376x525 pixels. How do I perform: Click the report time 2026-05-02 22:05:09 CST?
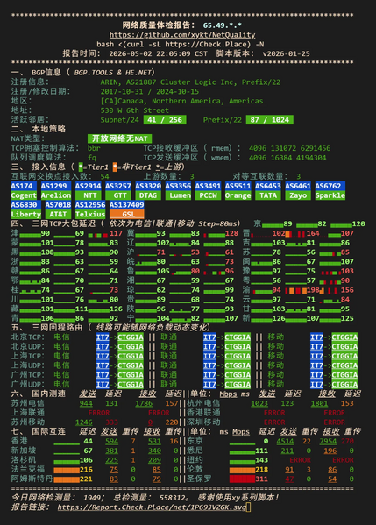tap(158, 53)
